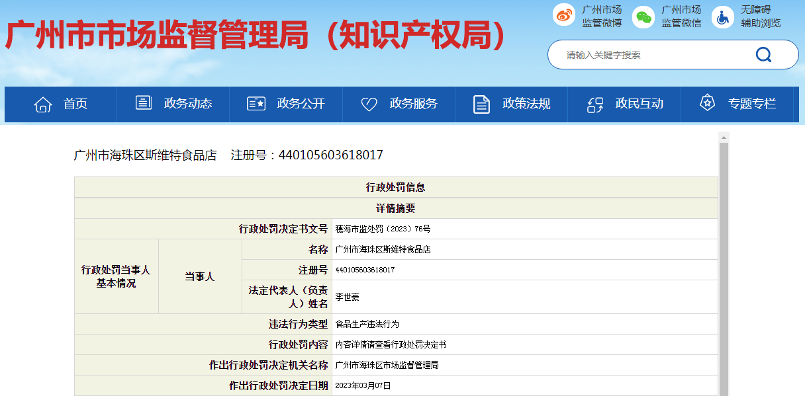The image size is (805, 396).
Task: Open 无障碍辅助浏览 link
Action: click(761, 17)
